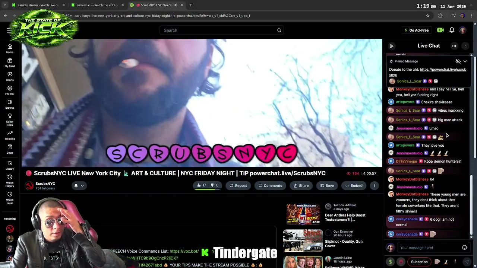Click the red gift icon below chat
The height and width of the screenshot is (268, 477).
tap(401, 262)
